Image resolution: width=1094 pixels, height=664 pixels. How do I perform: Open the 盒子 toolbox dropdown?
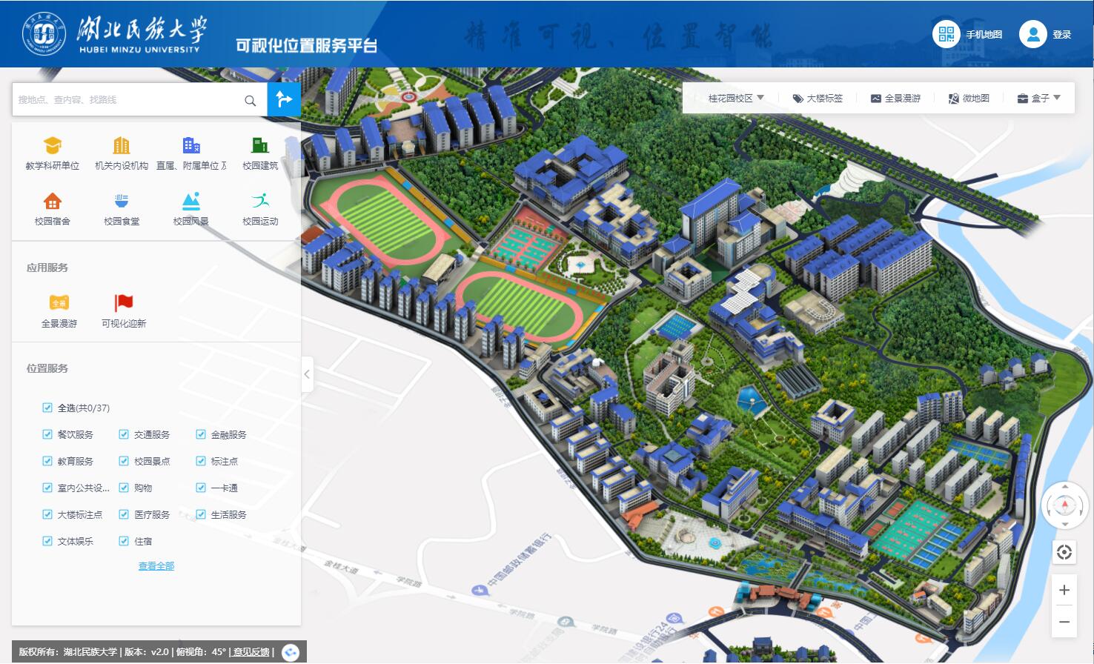(x=1039, y=98)
